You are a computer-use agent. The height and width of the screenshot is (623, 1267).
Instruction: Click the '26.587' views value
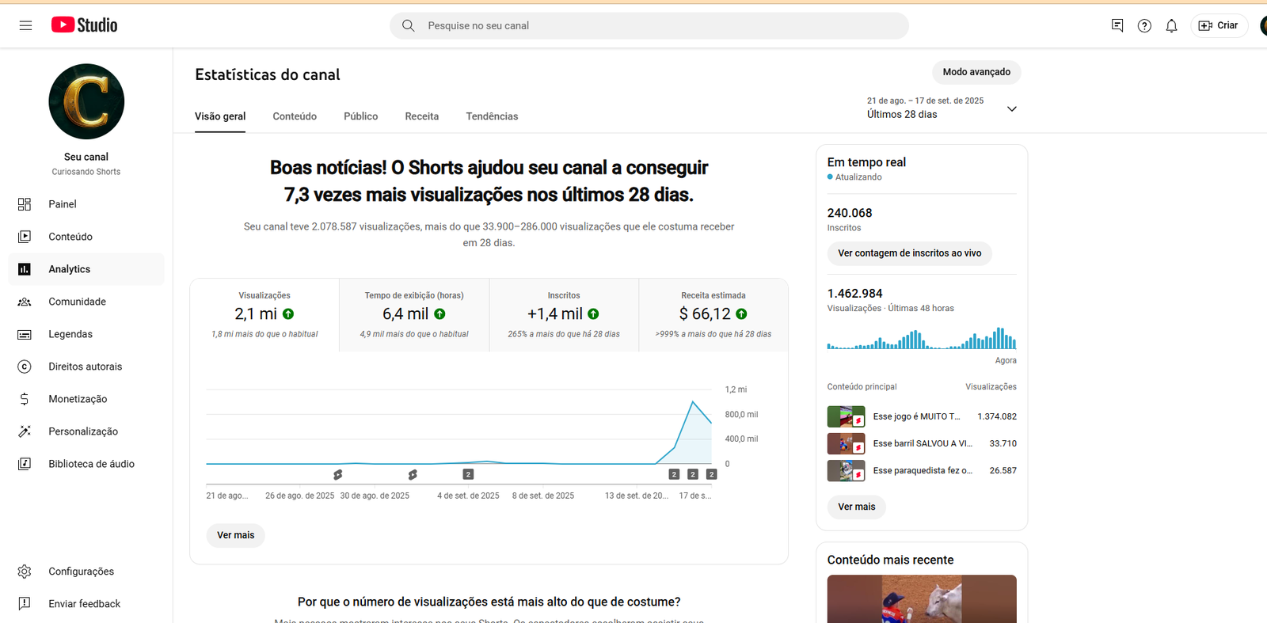pyautogui.click(x=1003, y=470)
